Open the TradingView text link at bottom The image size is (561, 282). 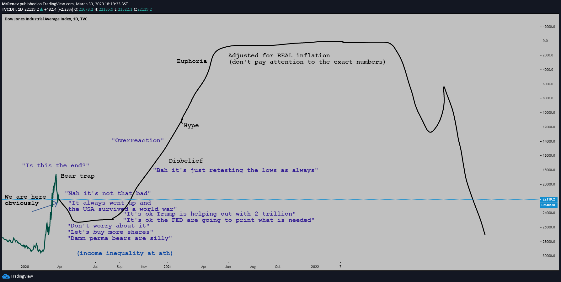click(x=22, y=276)
